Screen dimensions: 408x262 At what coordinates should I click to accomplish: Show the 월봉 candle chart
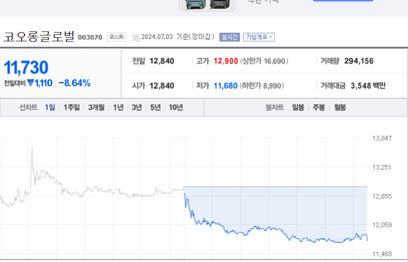pos(340,107)
